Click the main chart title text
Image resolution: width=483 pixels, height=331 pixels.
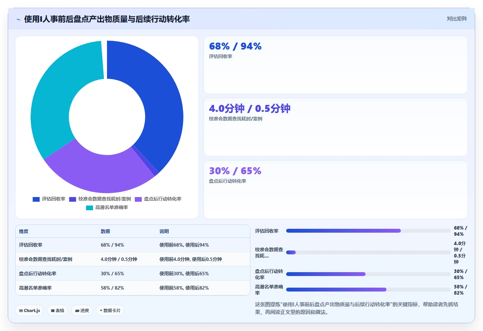point(107,19)
